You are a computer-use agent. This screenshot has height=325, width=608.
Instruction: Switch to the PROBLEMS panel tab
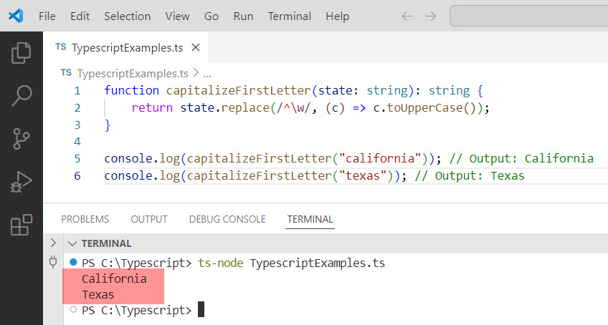click(85, 219)
